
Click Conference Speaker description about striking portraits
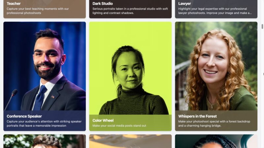(44, 123)
